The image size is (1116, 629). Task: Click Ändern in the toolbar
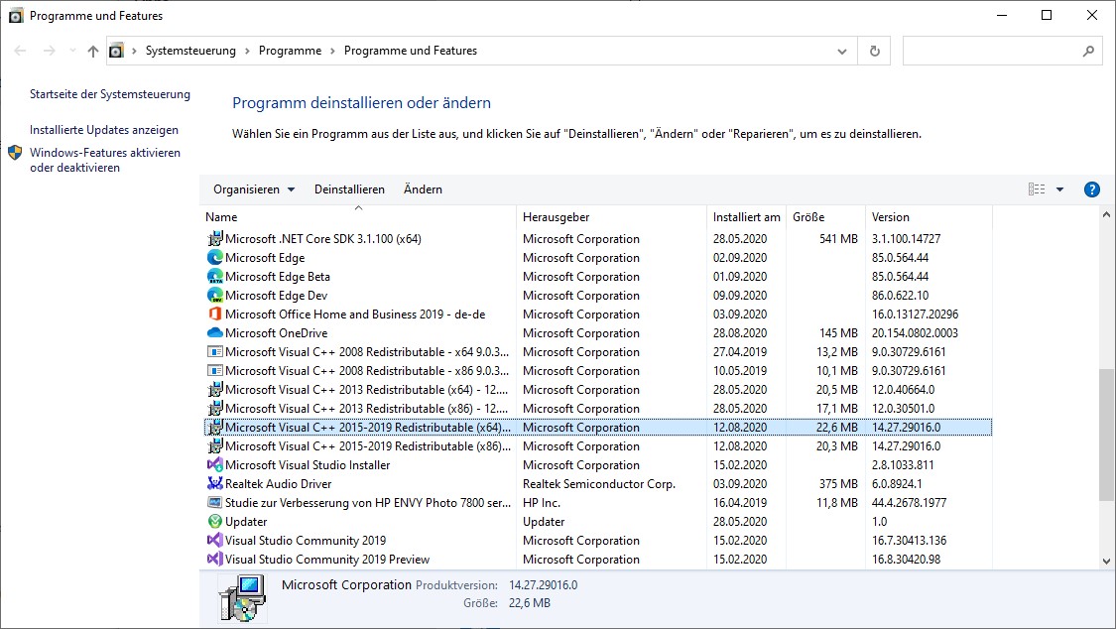pyautogui.click(x=423, y=189)
